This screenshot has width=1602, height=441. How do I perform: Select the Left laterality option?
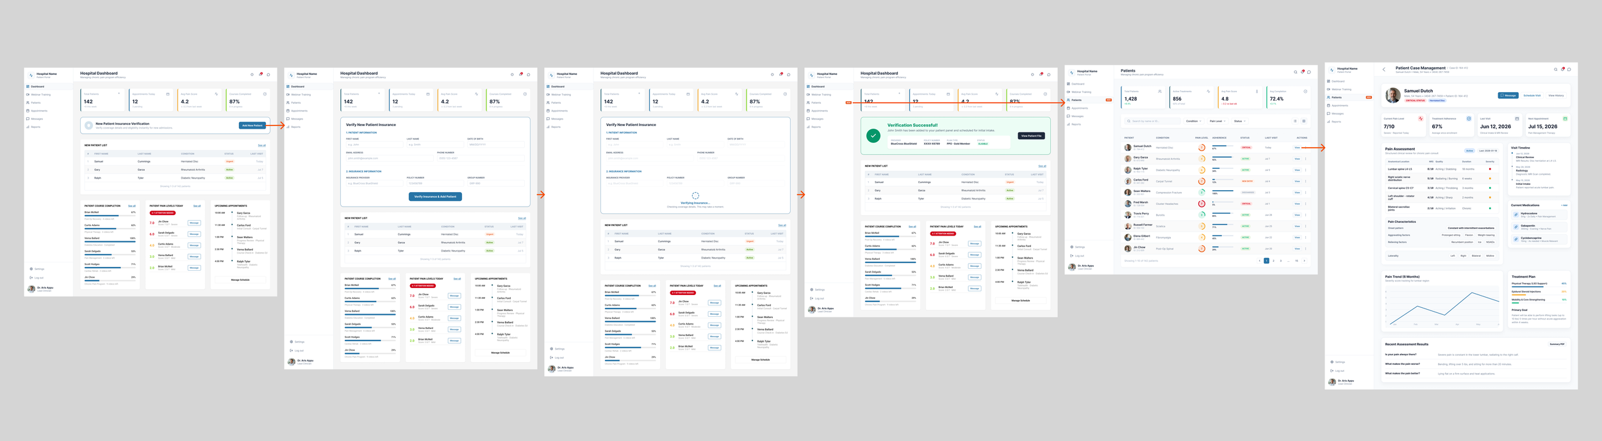click(1453, 255)
